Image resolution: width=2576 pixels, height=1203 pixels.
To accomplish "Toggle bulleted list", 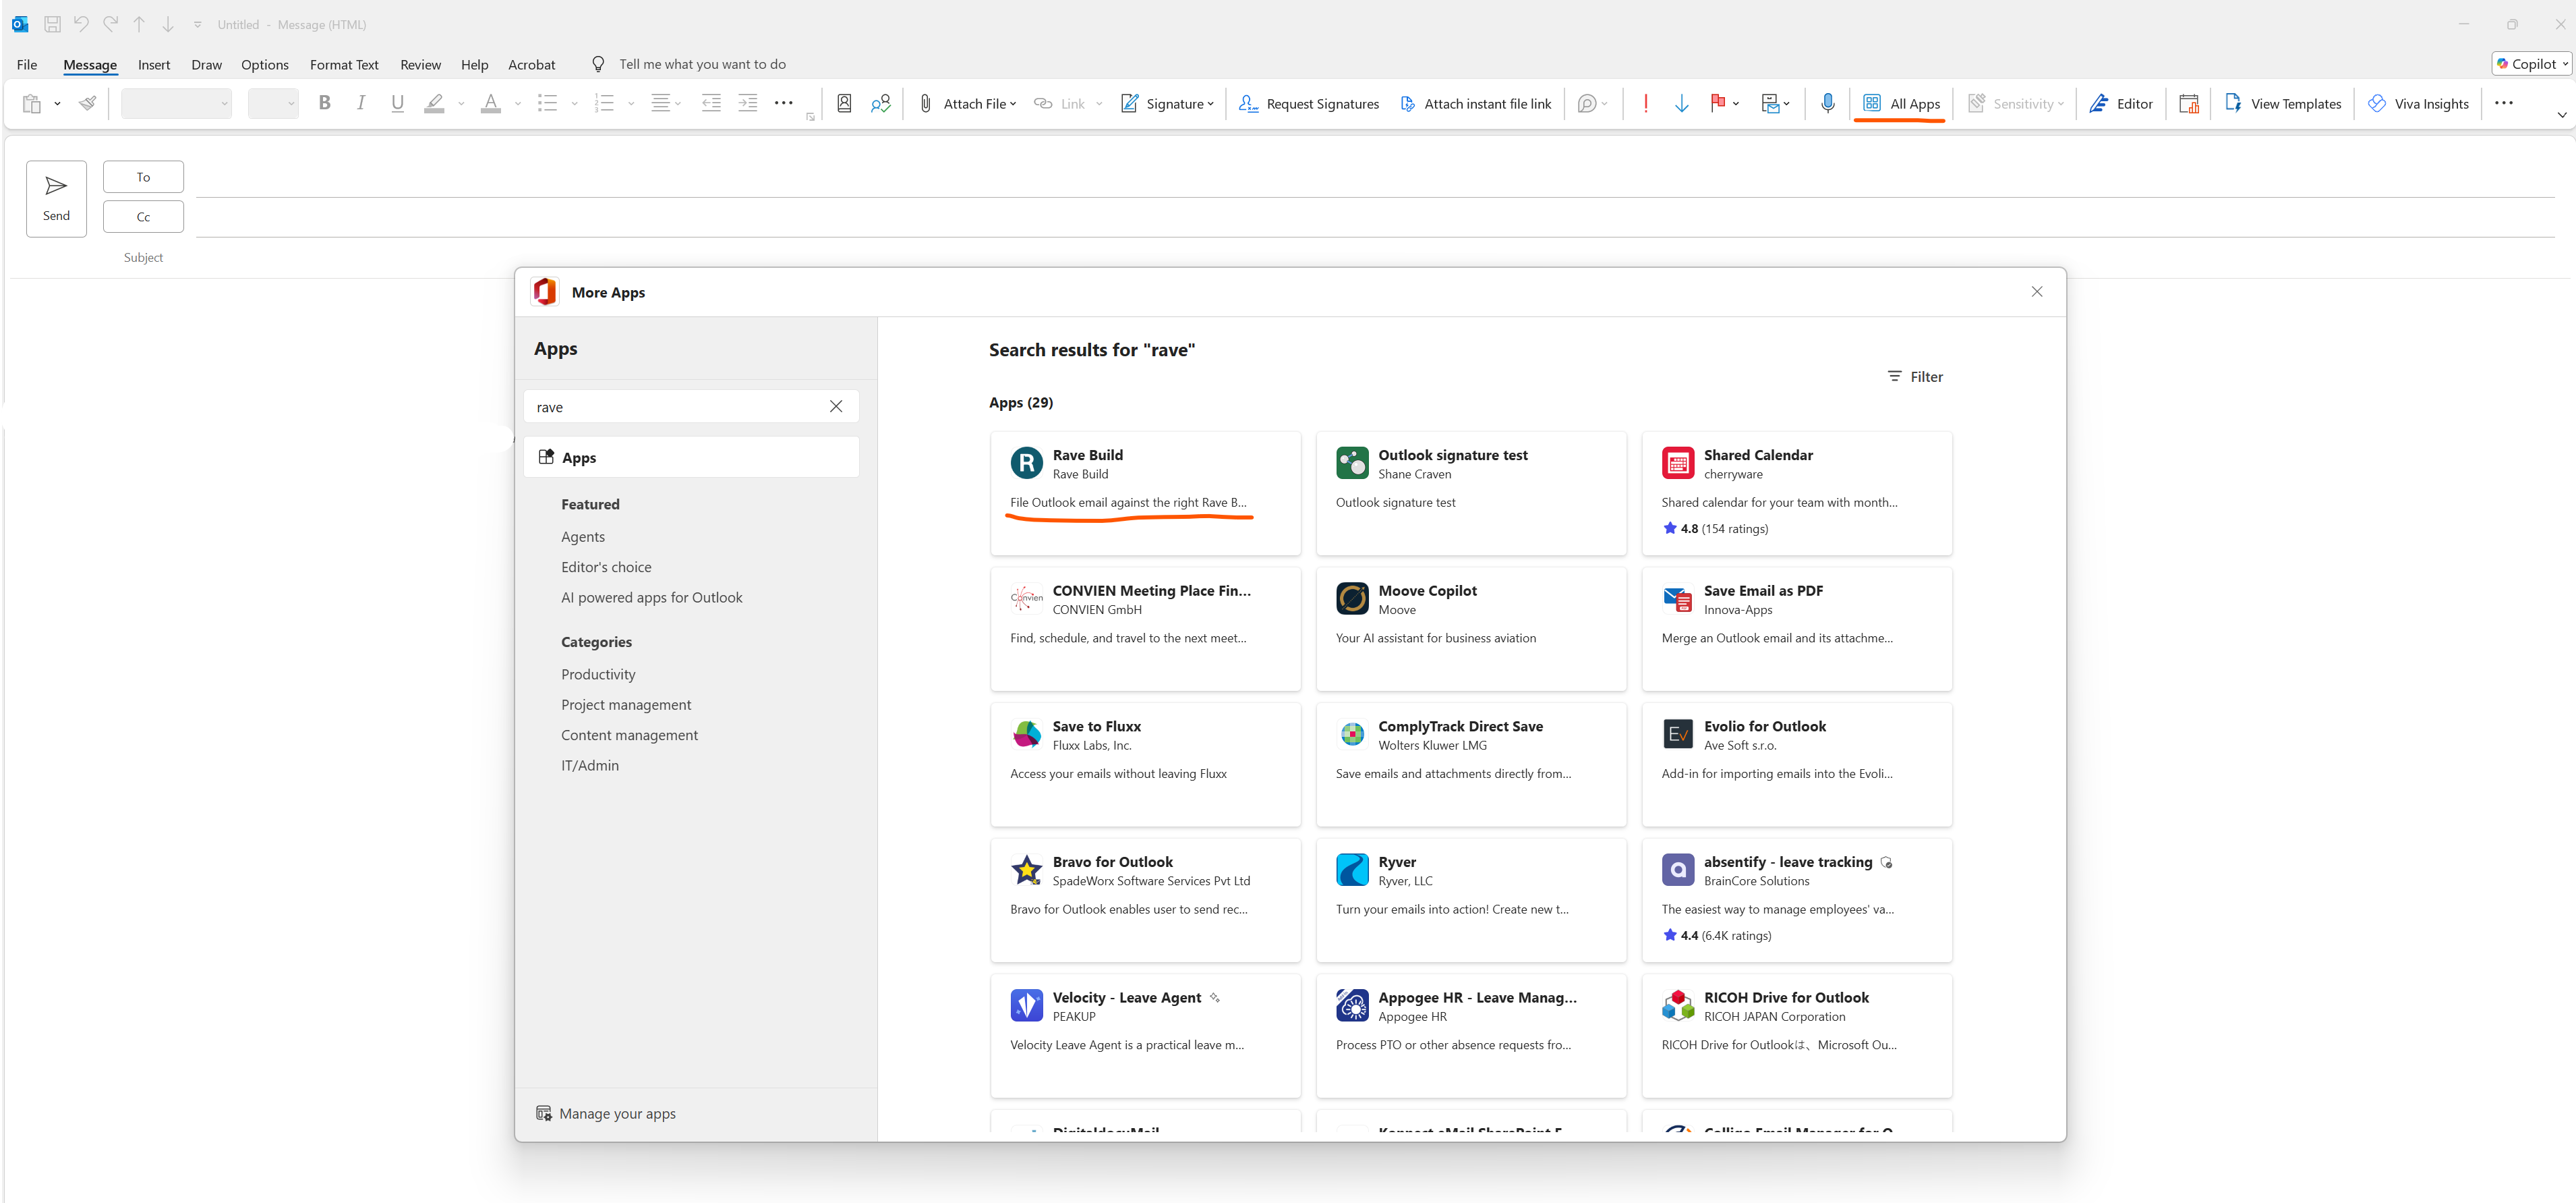I will click(x=547, y=103).
